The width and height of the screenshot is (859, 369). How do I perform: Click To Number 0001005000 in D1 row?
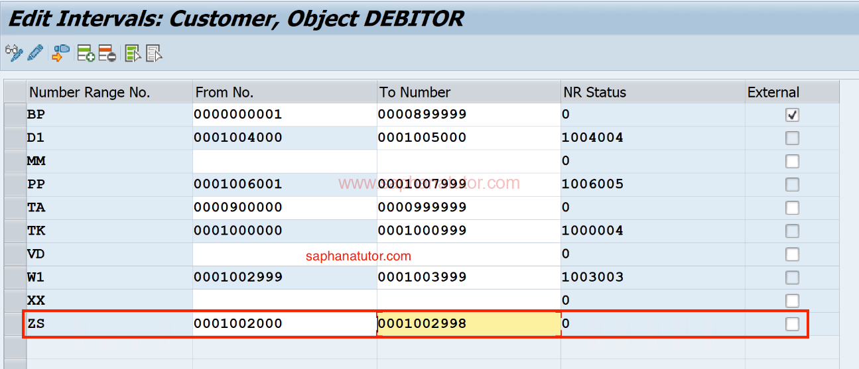(468, 138)
